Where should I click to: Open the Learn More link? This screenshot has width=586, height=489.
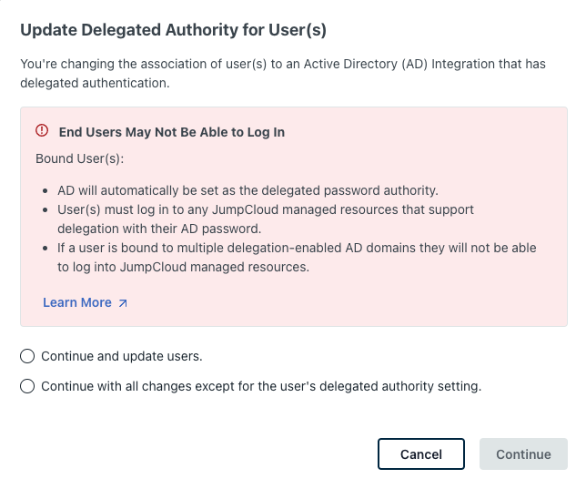[77, 302]
